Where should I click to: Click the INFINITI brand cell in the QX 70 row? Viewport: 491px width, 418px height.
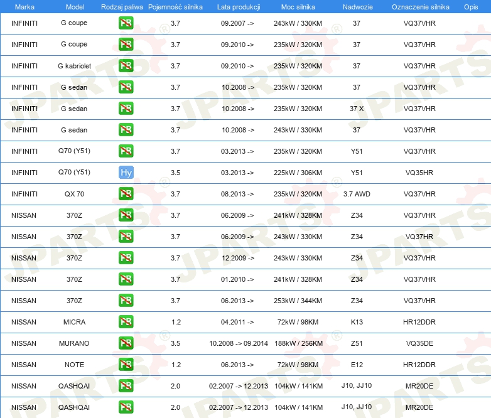coord(24,194)
